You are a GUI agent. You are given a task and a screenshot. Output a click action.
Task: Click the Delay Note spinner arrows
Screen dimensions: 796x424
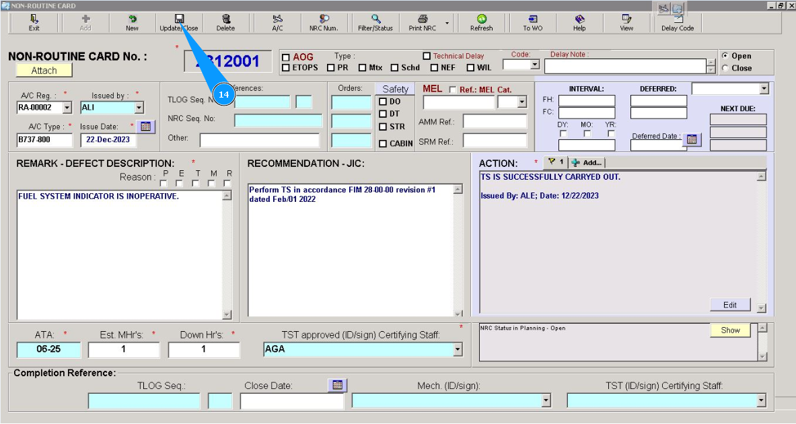[711, 66]
